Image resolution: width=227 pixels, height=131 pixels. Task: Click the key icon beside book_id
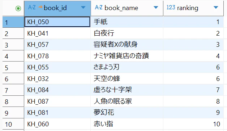coord(40,6)
